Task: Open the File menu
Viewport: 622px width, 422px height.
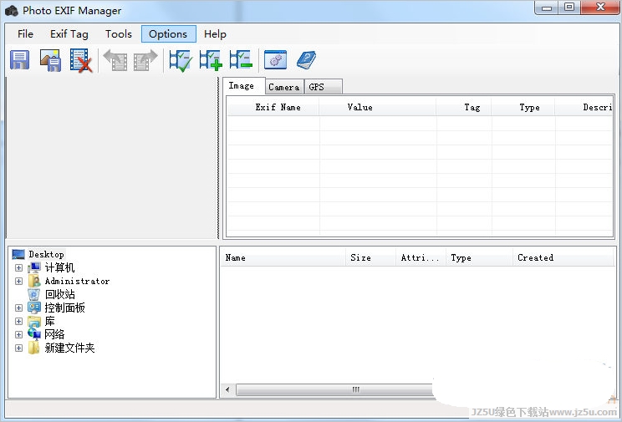Action: [x=25, y=34]
